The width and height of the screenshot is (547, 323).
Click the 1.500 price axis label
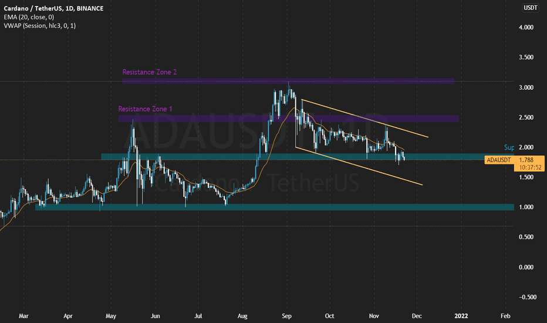pyautogui.click(x=526, y=177)
